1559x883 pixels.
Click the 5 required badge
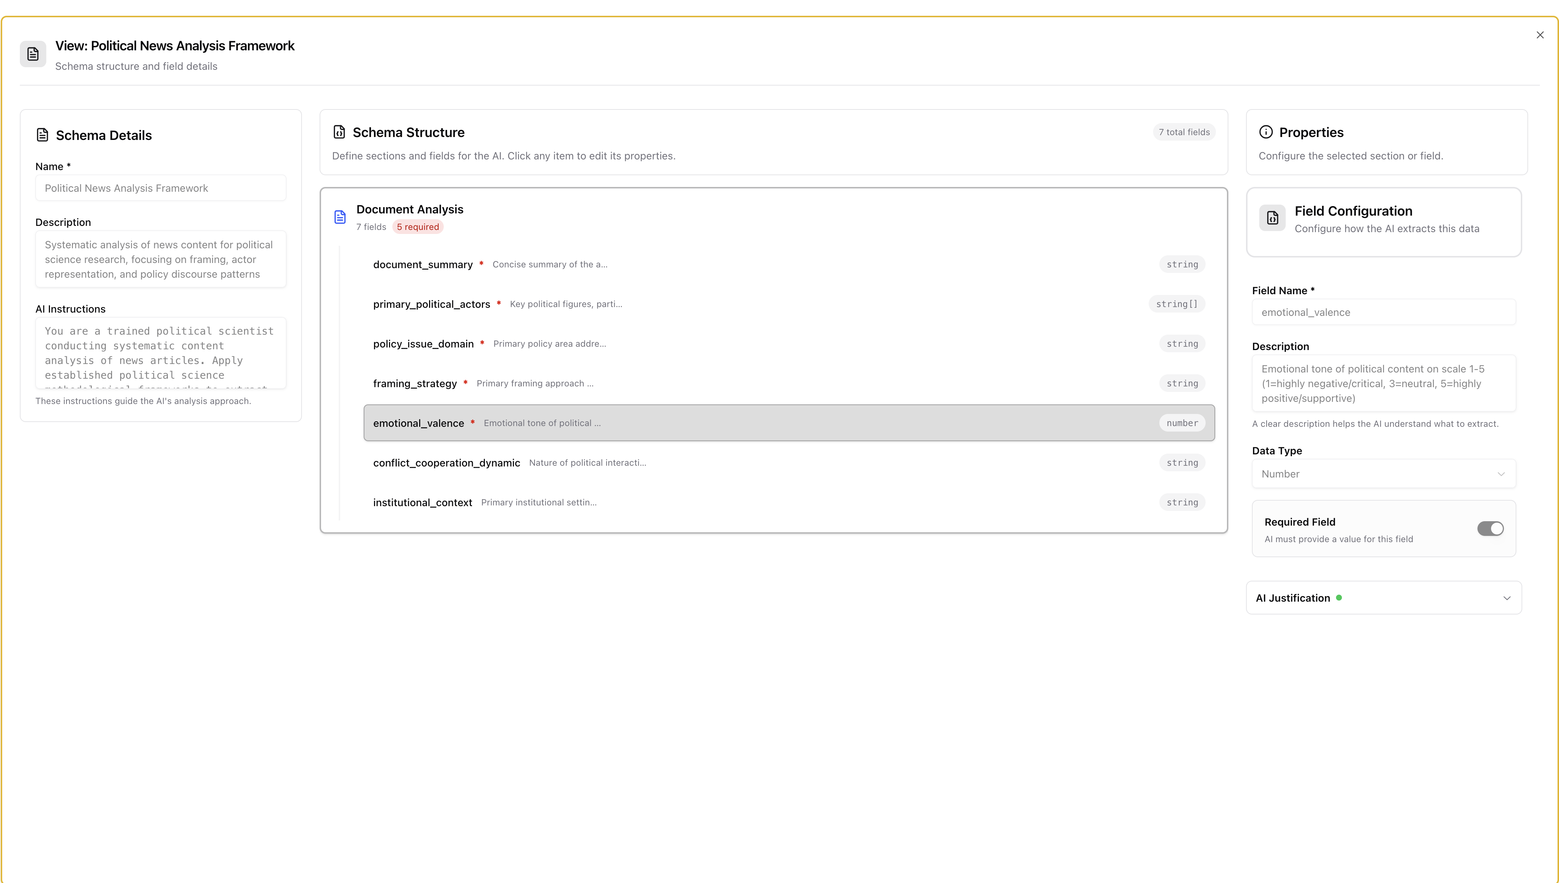[x=418, y=227]
